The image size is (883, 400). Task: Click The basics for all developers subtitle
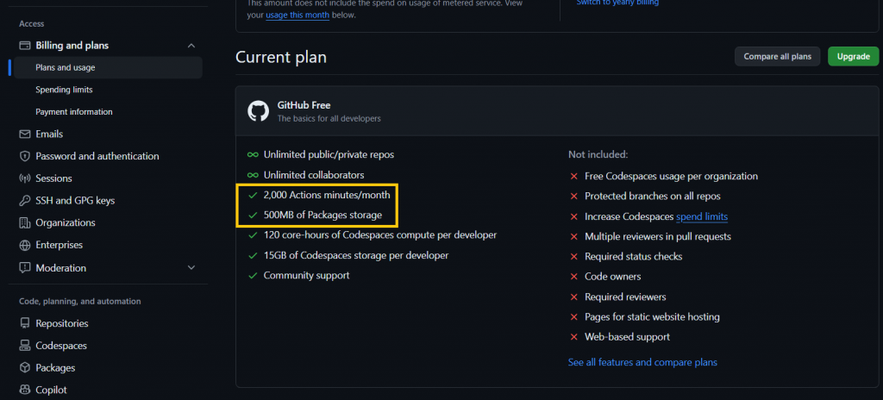click(329, 119)
